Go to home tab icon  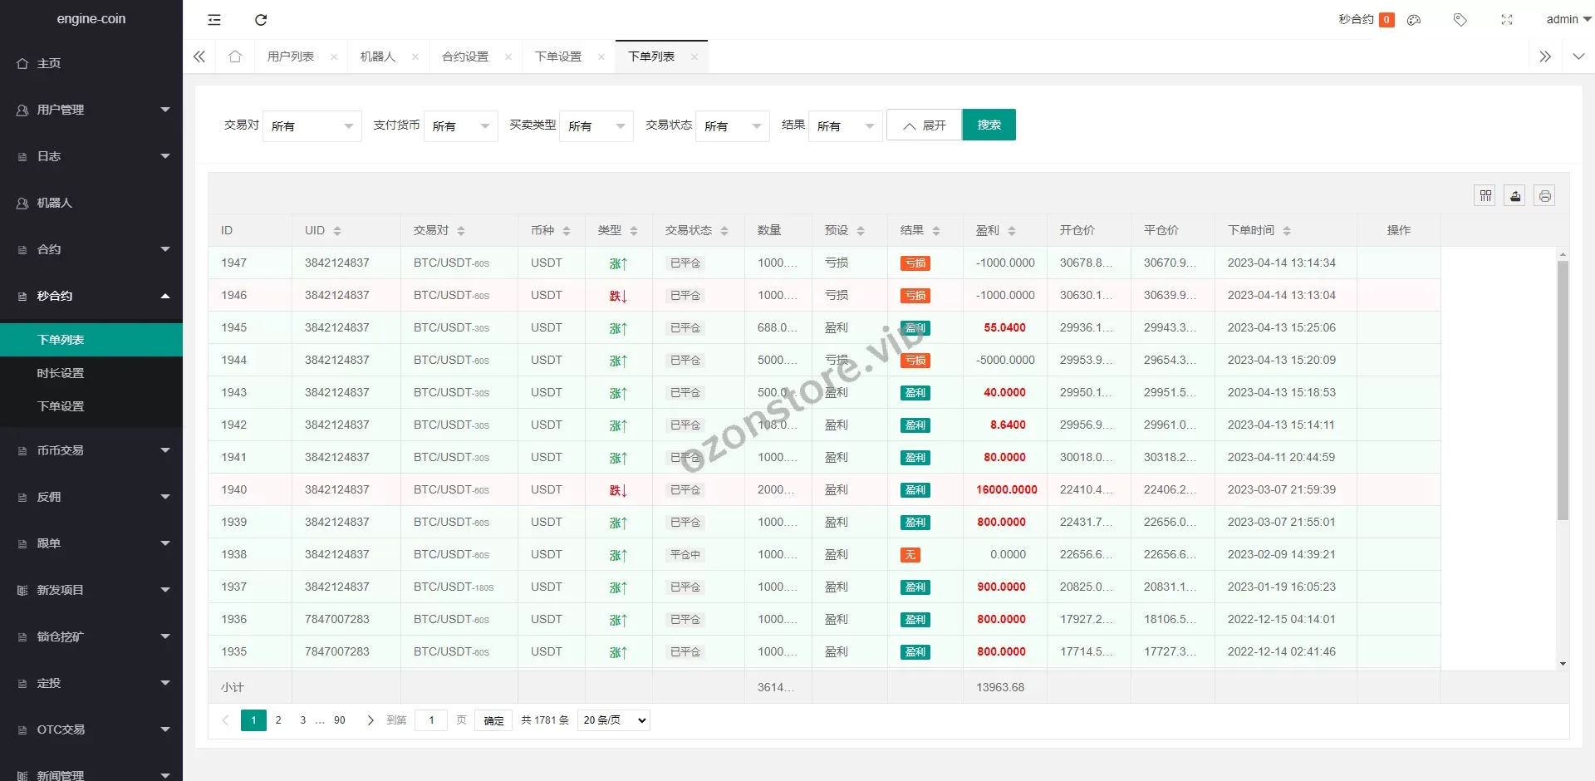[235, 56]
